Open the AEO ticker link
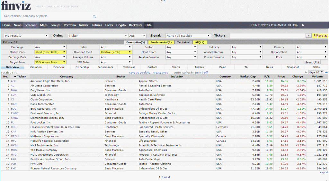Viewport: 329px width, 181px height. tap(13, 81)
